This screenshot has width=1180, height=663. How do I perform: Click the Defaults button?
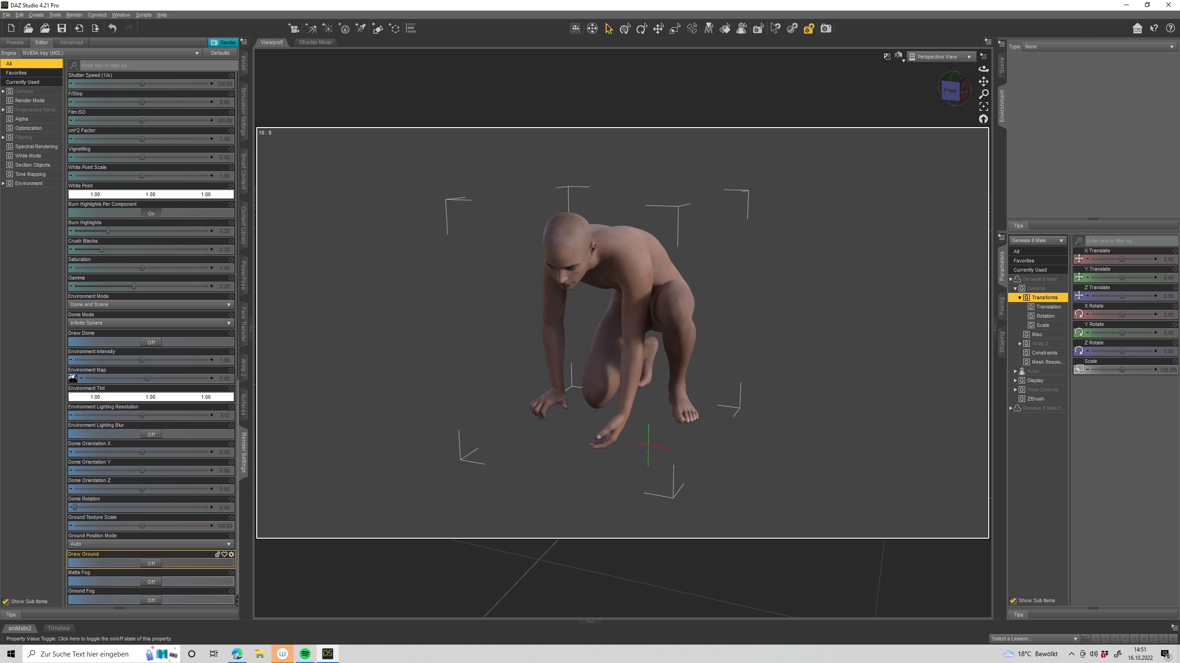(x=220, y=53)
